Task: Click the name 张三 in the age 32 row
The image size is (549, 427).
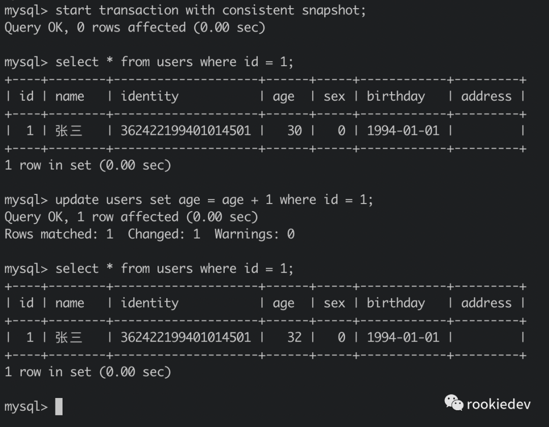Action: (69, 337)
